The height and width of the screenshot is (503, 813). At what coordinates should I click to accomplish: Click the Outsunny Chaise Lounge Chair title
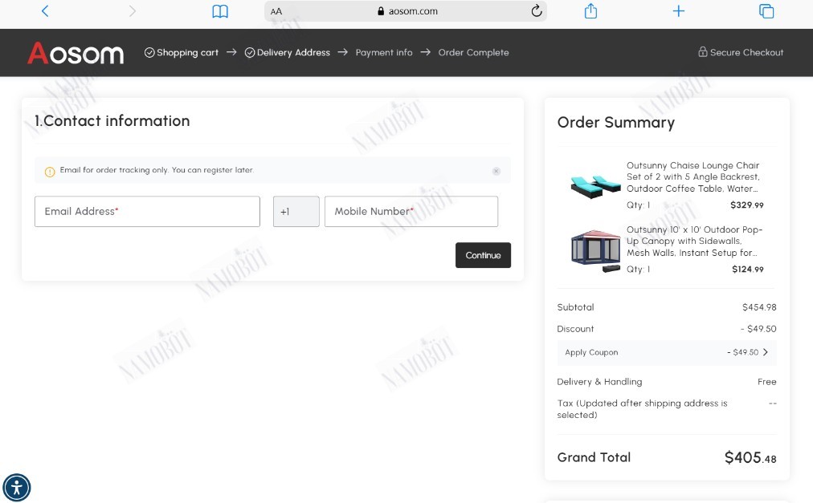pos(692,177)
